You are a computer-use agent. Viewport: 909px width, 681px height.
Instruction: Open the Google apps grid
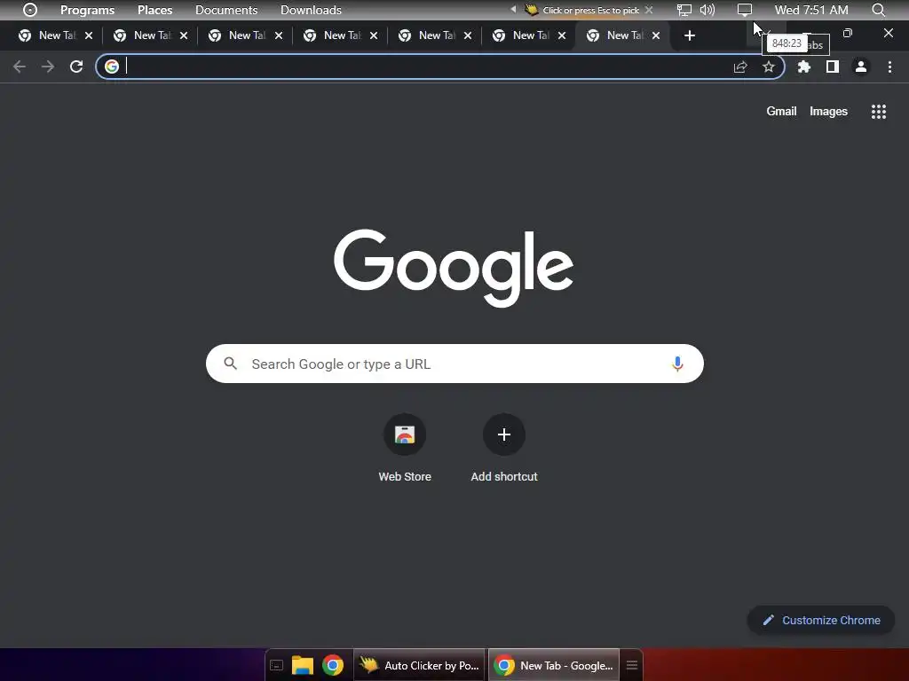tap(878, 112)
